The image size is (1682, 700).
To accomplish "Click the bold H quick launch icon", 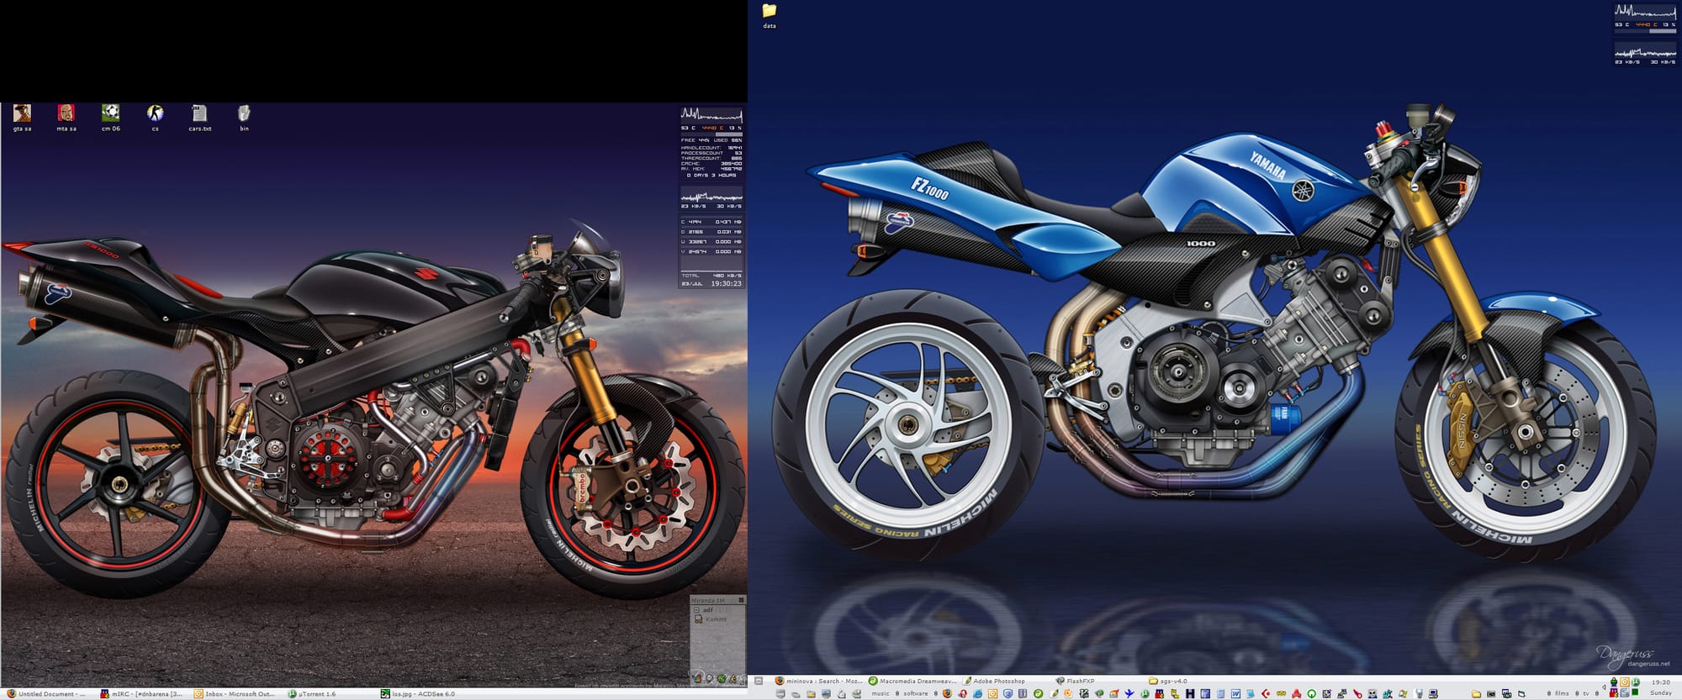I will 1190,693.
